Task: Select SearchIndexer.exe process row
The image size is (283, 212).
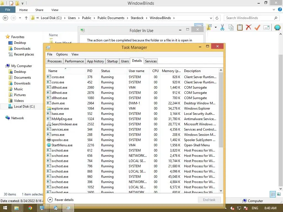Action: click(x=132, y=124)
